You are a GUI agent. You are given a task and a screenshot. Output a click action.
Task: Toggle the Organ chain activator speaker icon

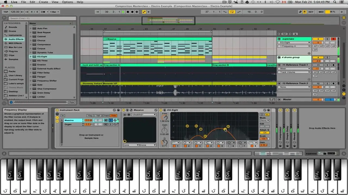point(106,124)
